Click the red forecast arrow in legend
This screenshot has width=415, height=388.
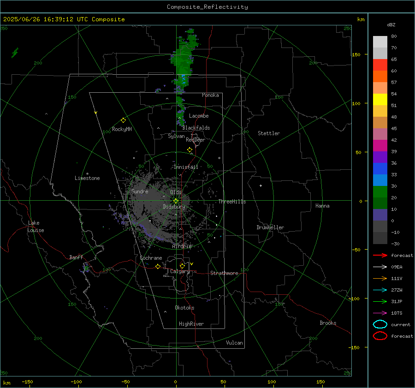pos(380,255)
